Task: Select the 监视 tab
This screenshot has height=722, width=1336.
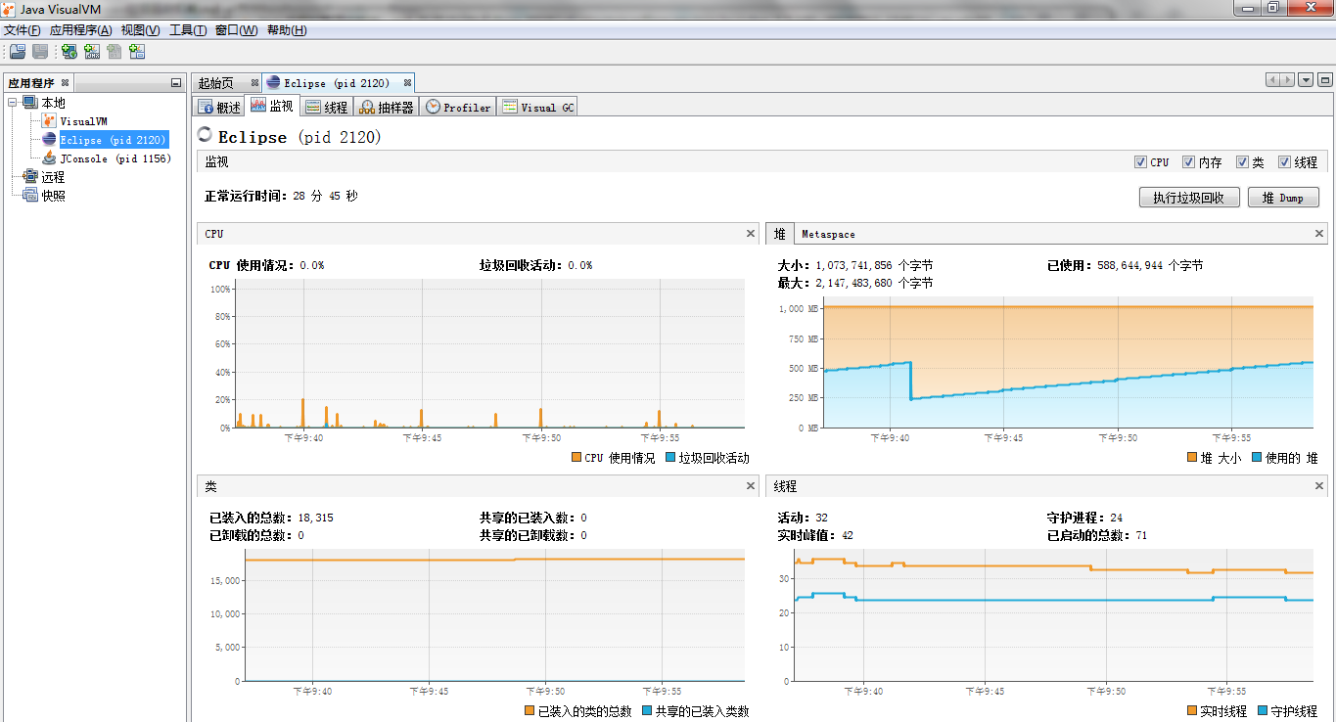Action: [271, 106]
